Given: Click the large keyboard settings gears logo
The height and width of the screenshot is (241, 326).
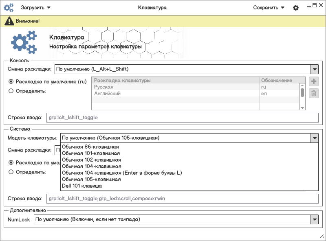Looking at the screenshot, I should pyautogui.click(x=24, y=42).
